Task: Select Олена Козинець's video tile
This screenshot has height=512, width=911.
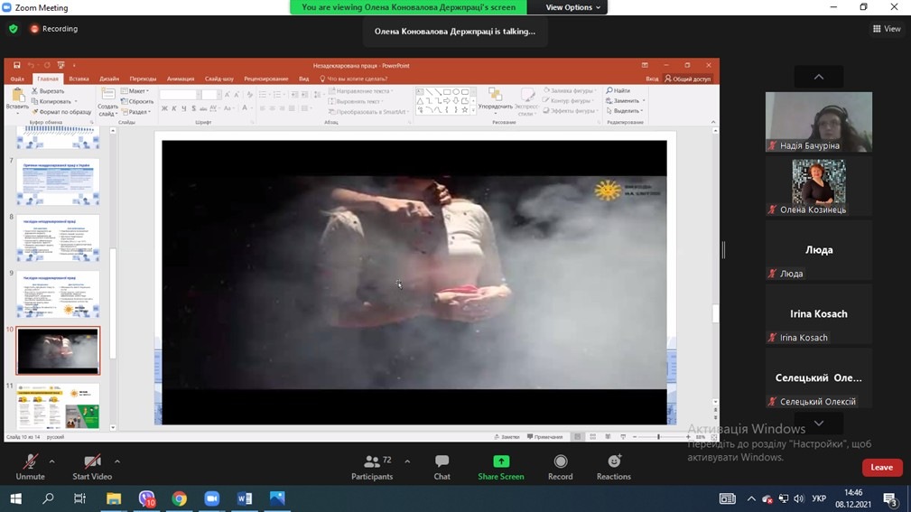Action: point(818,185)
